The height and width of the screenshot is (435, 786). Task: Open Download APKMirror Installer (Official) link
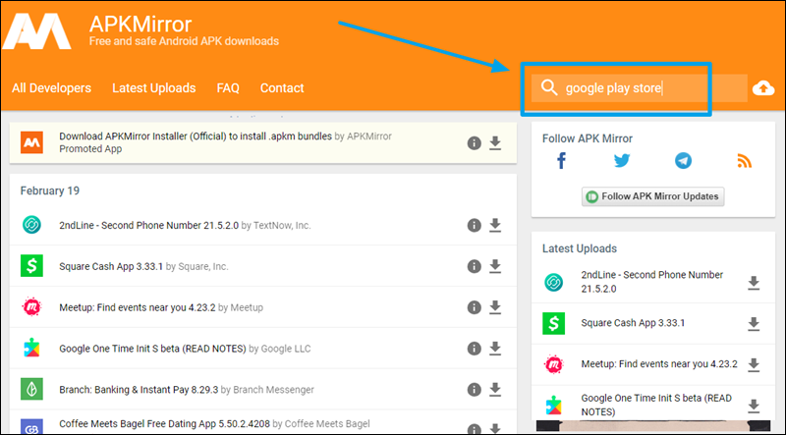pyautogui.click(x=196, y=136)
